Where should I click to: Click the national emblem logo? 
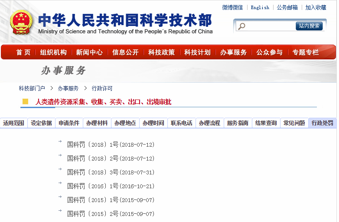[21, 23]
